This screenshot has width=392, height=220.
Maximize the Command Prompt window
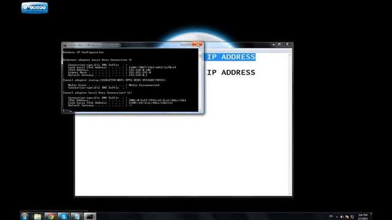point(189,45)
